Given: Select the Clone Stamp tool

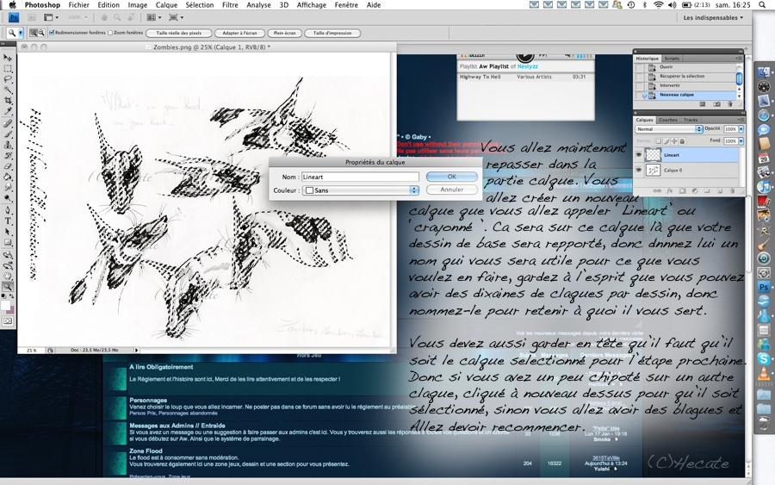Looking at the screenshot, I should pos(8,145).
